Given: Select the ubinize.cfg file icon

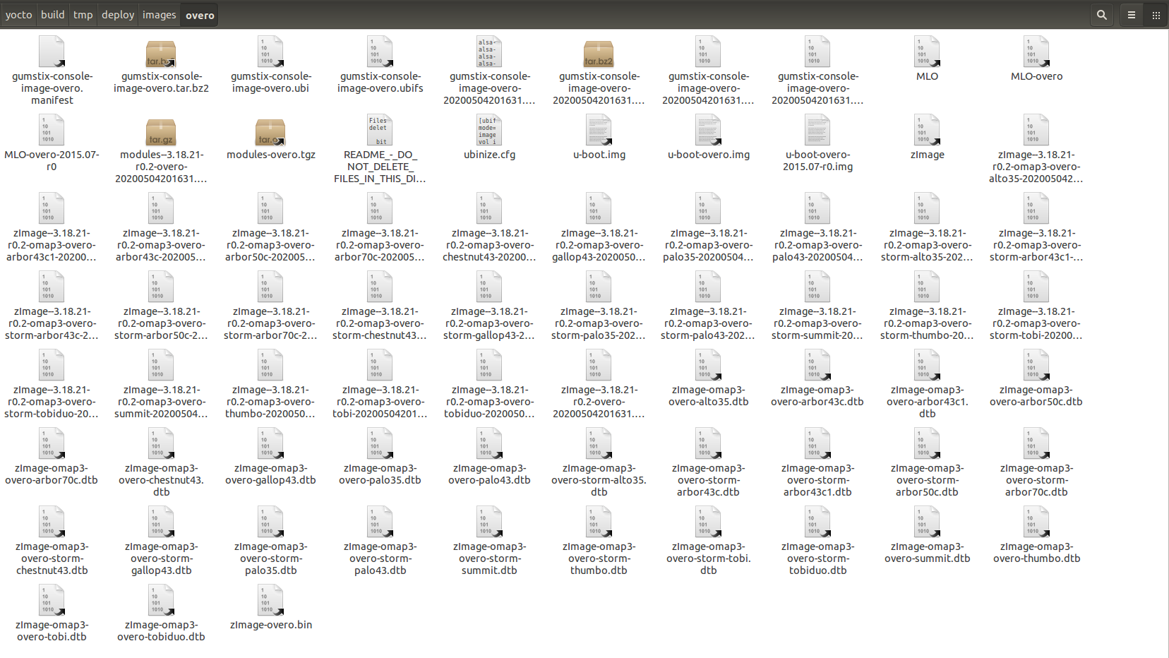Looking at the screenshot, I should [x=489, y=131].
